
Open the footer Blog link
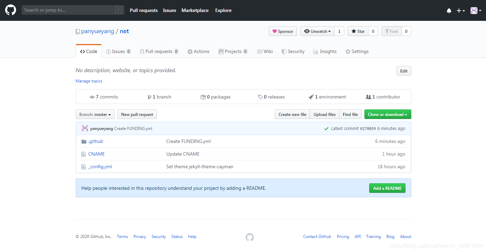pyautogui.click(x=390, y=237)
